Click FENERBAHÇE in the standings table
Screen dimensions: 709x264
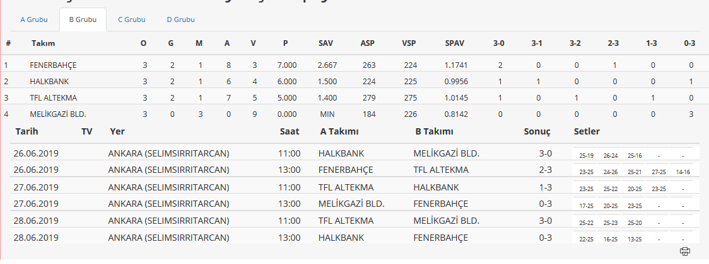[54, 65]
